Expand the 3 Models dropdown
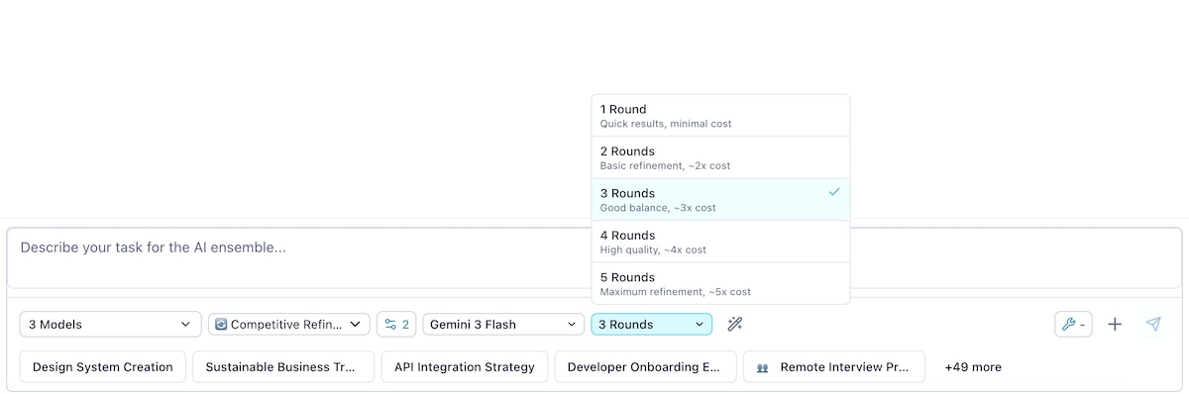This screenshot has height=394, width=1189. [x=110, y=324]
